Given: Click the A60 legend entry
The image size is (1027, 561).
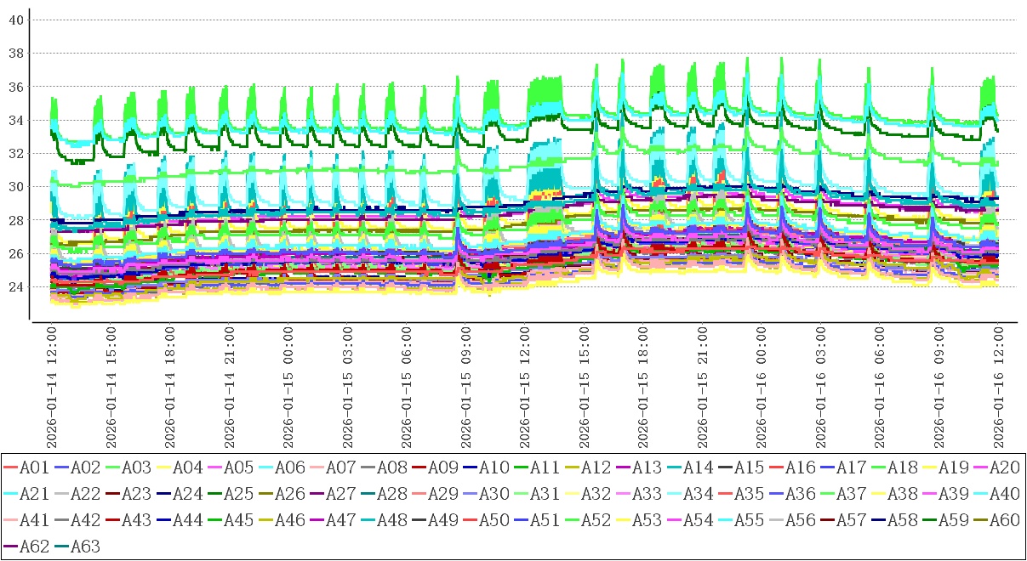Looking at the screenshot, I should (x=1004, y=520).
